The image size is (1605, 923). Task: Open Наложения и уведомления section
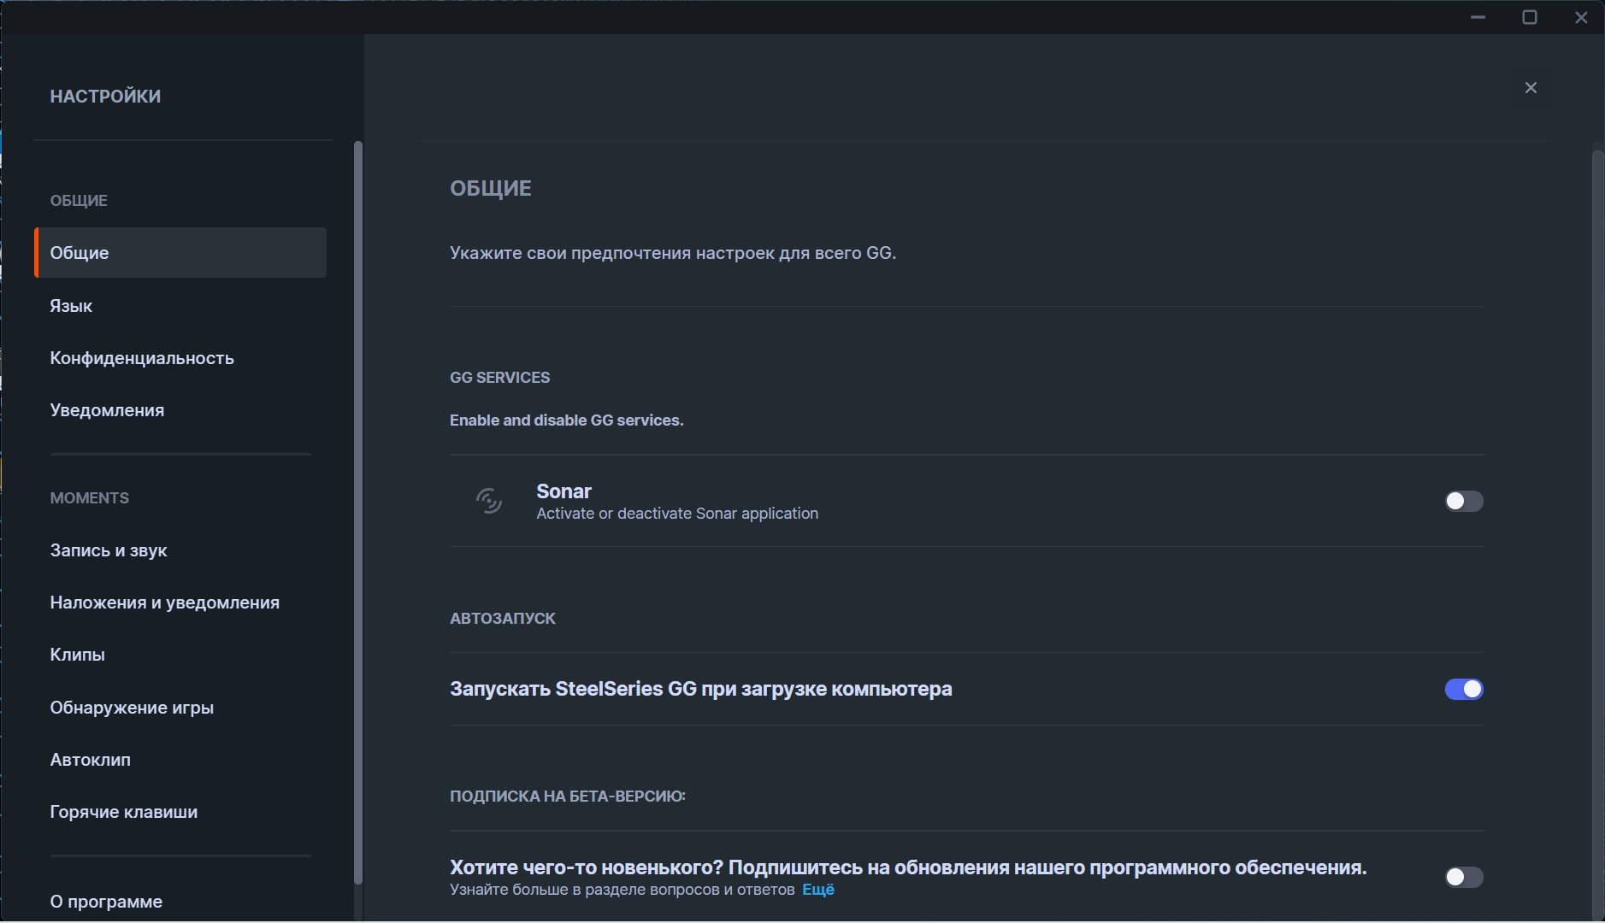pyautogui.click(x=164, y=603)
